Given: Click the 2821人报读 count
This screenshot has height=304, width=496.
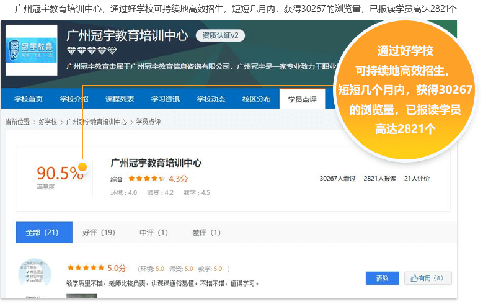Looking at the screenshot, I should click(380, 178).
